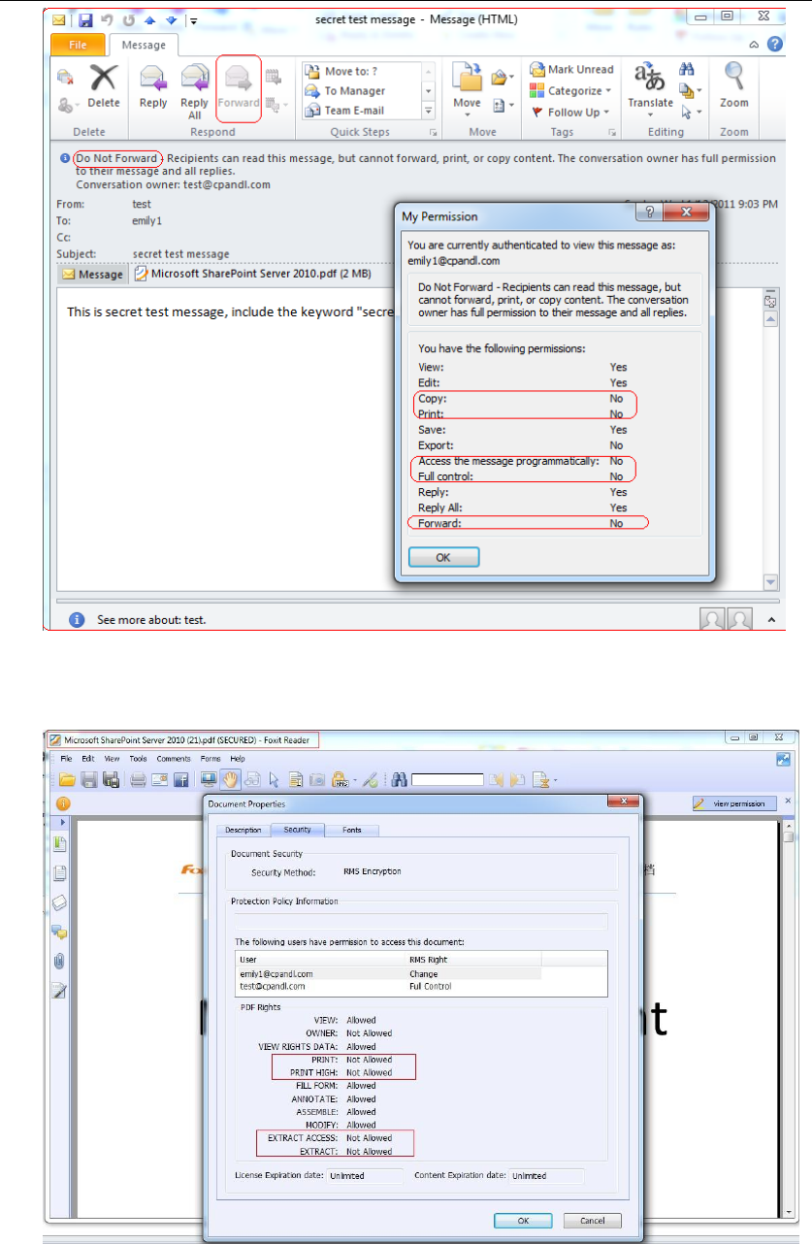
Task: Click the Foxit toolbar search text field
Action: (447, 778)
